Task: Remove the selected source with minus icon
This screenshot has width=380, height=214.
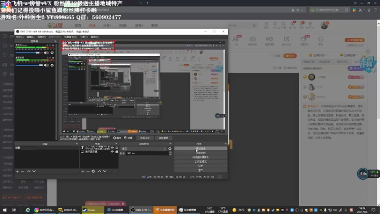Action: point(88,171)
